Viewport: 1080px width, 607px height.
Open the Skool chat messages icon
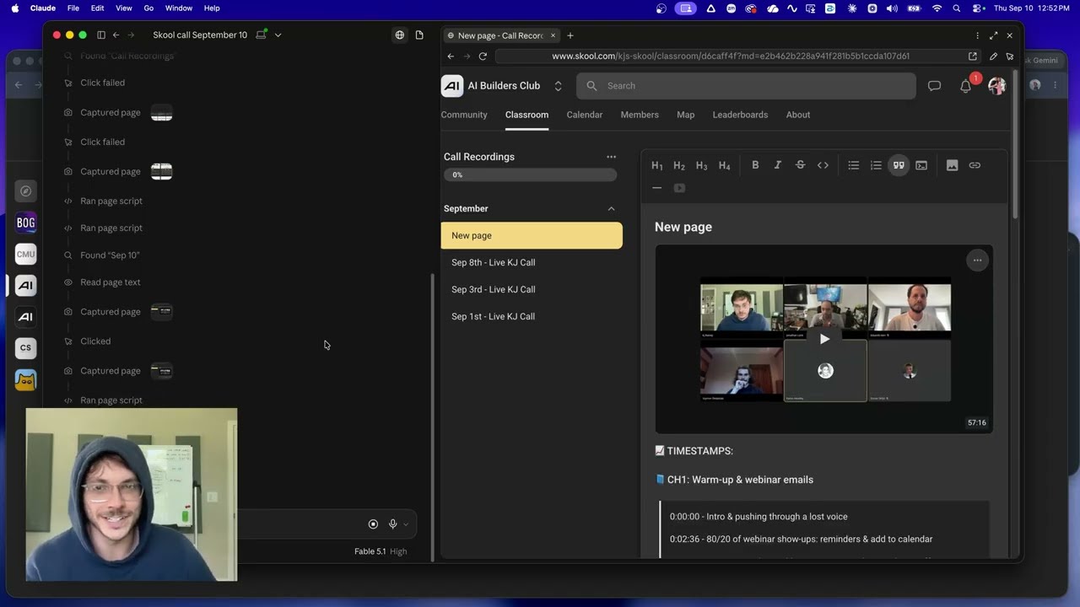click(x=934, y=86)
